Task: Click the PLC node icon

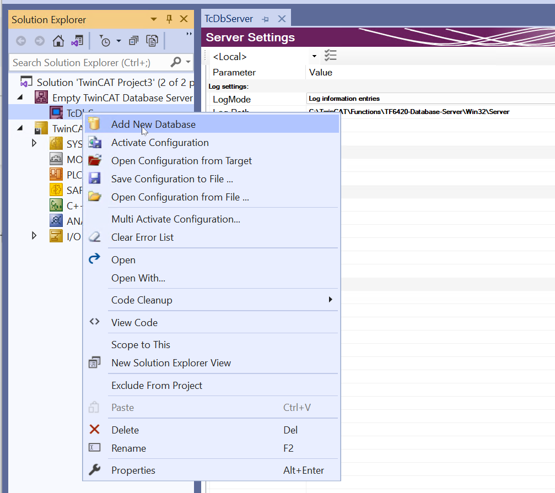Action: [x=56, y=175]
